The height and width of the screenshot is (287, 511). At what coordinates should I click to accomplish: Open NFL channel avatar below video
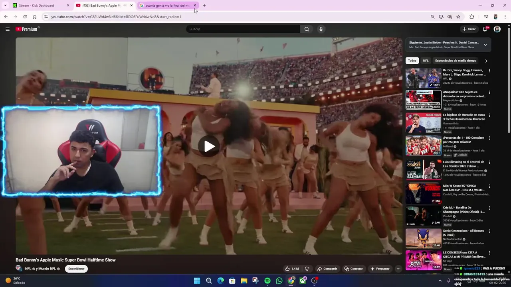click(x=18, y=268)
